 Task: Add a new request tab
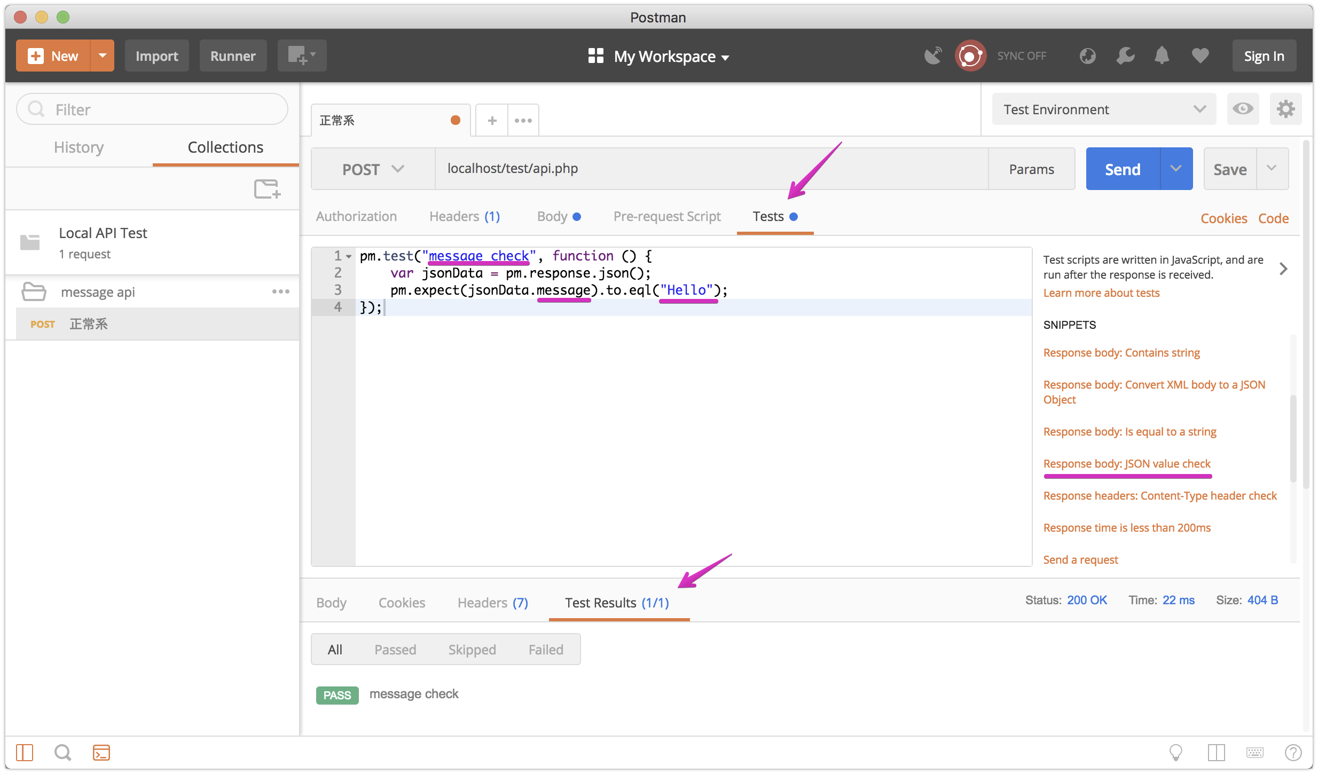point(492,121)
